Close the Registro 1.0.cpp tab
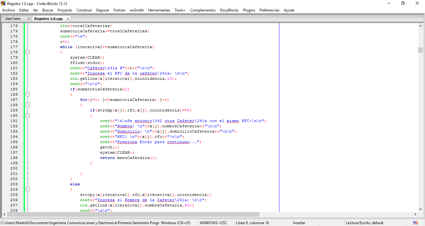Screen dimensions: 425x226 tap(68, 19)
